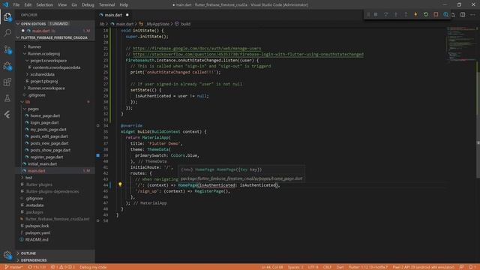Open the Test beaker view

coord(7,98)
